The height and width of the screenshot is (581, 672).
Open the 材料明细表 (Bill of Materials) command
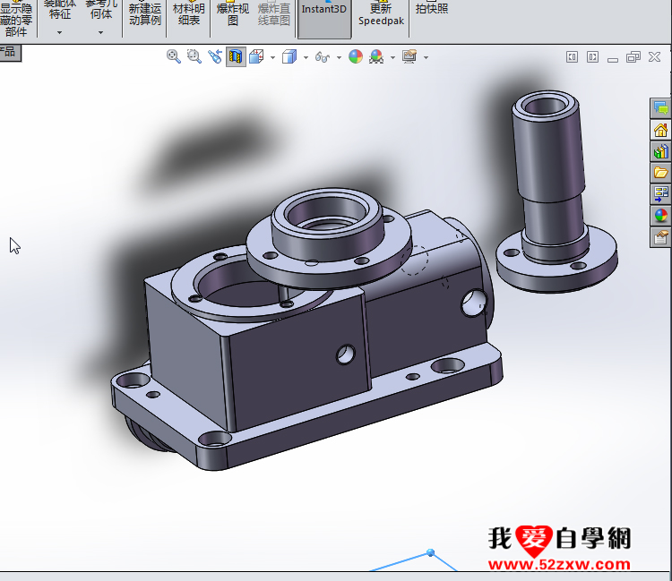click(x=188, y=14)
